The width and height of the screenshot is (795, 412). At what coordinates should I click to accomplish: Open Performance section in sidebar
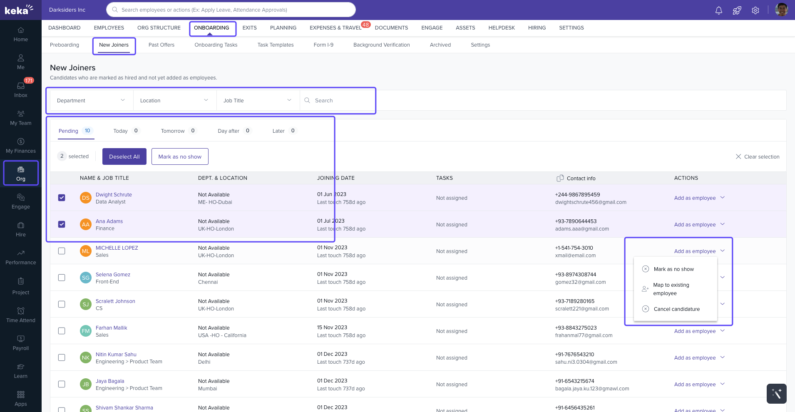tap(21, 257)
